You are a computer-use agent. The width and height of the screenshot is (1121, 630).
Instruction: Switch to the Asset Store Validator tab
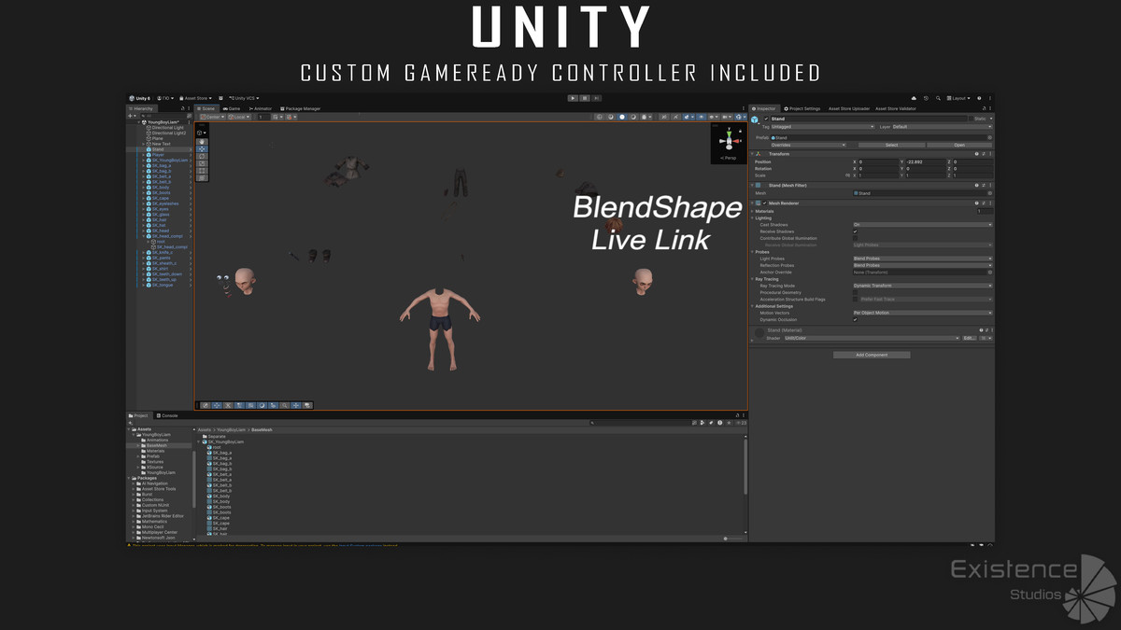point(896,108)
